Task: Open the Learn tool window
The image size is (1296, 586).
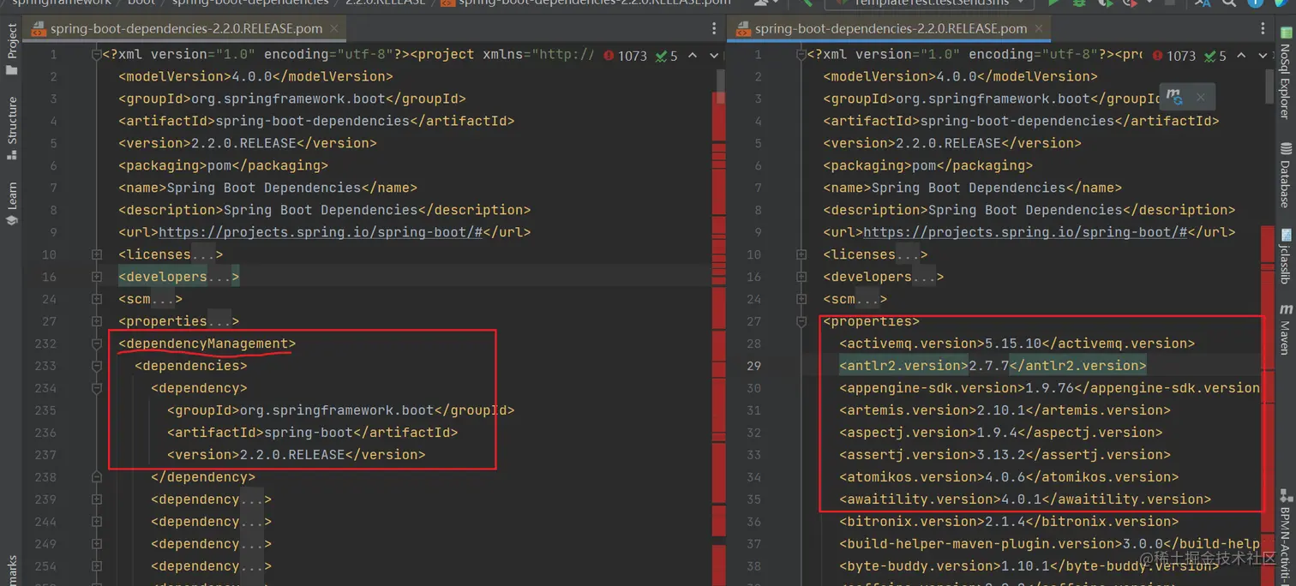Action: pos(11,202)
